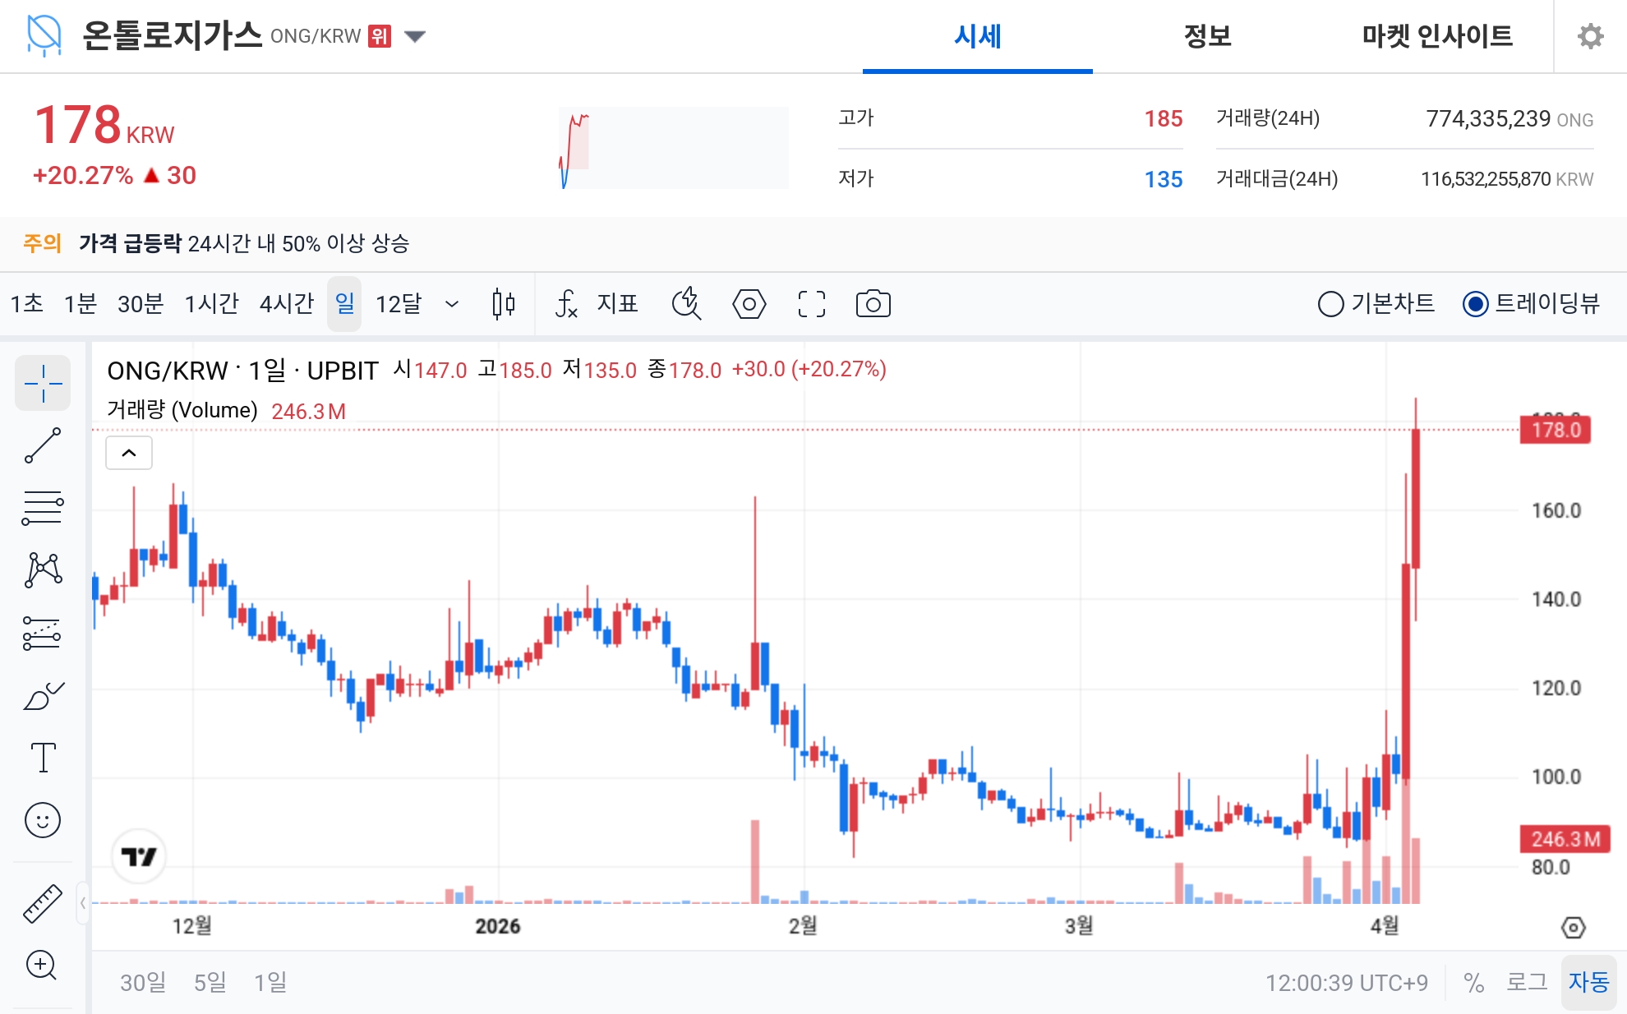Viewport: 1627px width, 1014px height.
Task: Open the brush drawing tool
Action: coord(43,694)
